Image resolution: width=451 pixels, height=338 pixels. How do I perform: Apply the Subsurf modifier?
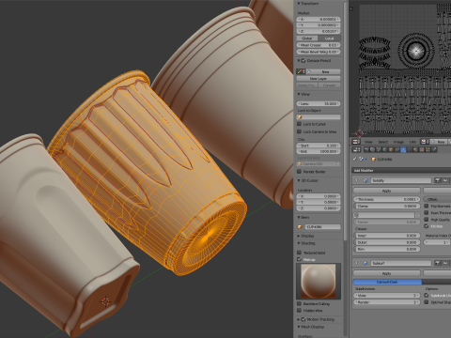point(386,273)
